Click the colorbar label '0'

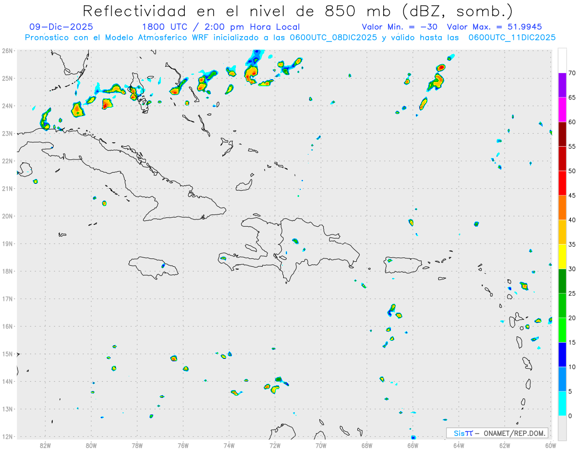tap(570, 415)
